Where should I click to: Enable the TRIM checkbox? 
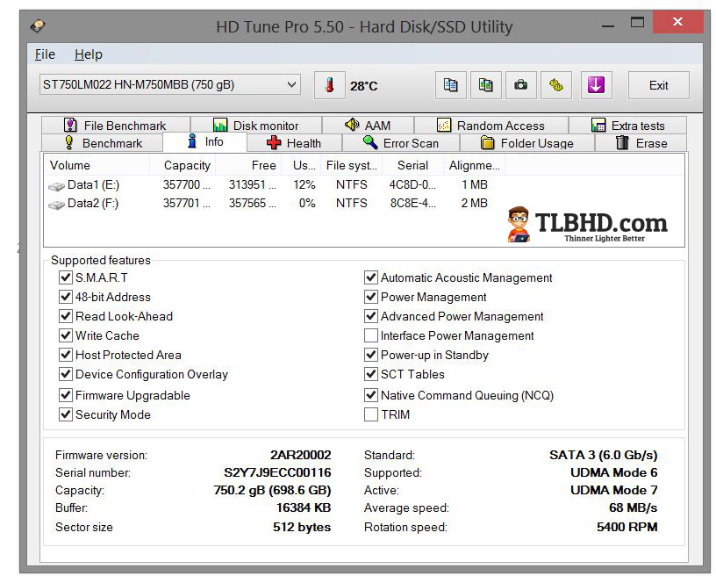pos(371,414)
